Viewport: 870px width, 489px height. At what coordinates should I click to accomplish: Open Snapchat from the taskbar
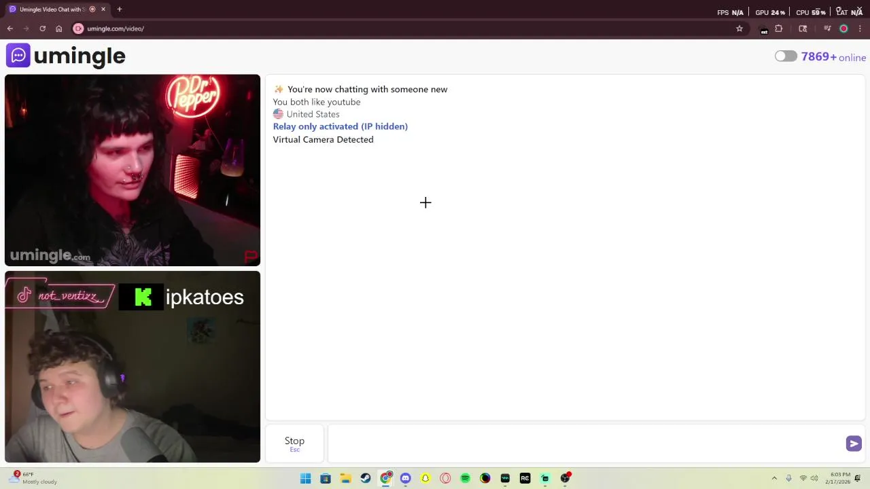425,478
